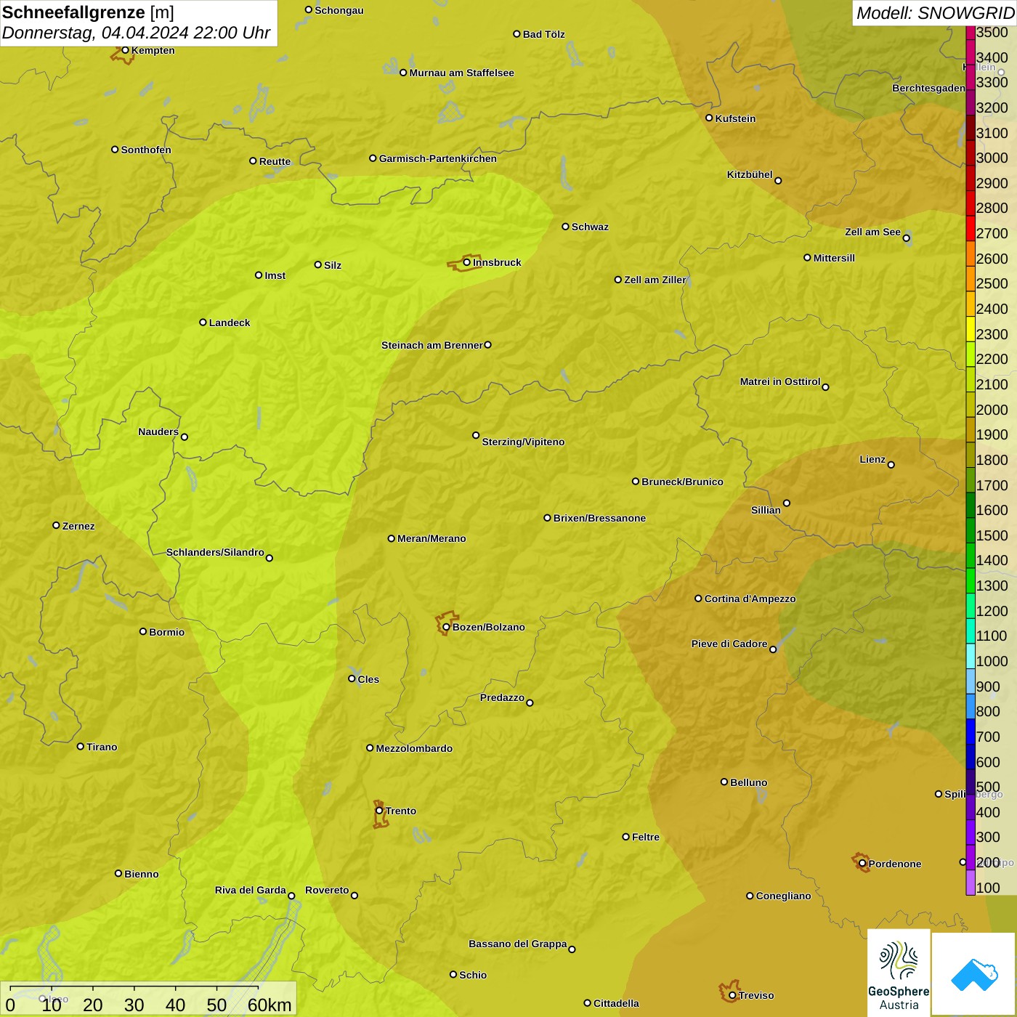This screenshot has width=1017, height=1017.
Task: Click the Bassano del Grappa label
Action: click(x=517, y=944)
